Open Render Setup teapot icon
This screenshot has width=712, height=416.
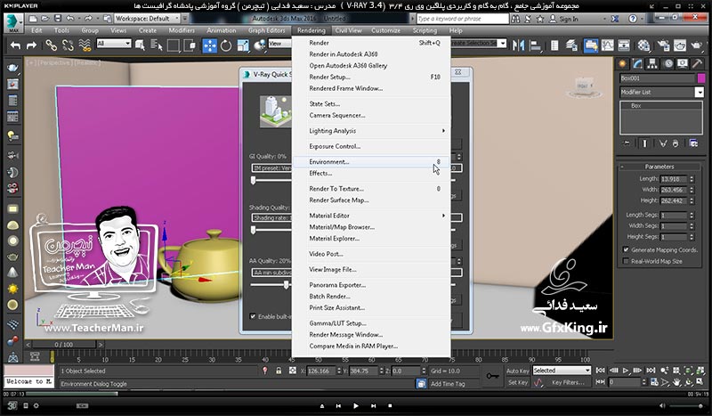pos(663,45)
